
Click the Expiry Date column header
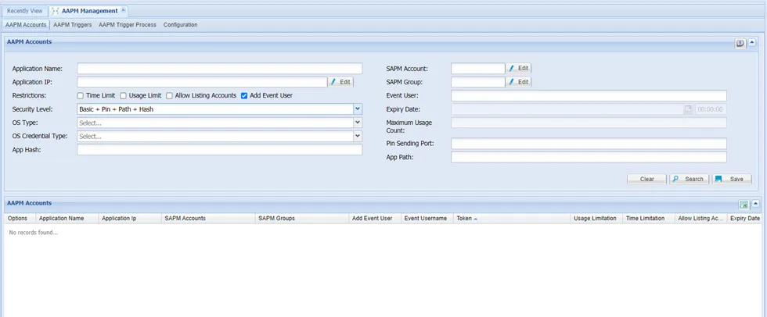(745, 219)
